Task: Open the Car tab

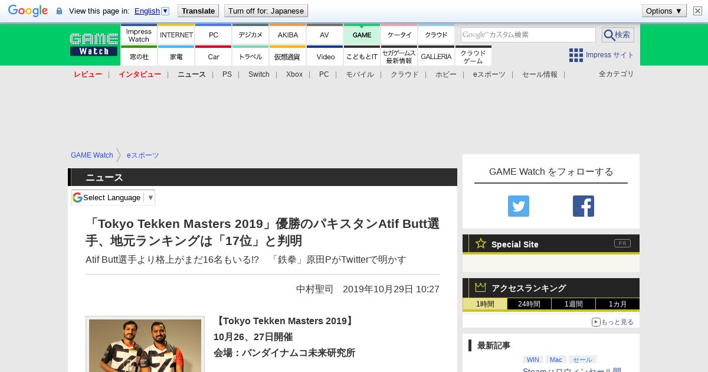Action: [x=214, y=56]
